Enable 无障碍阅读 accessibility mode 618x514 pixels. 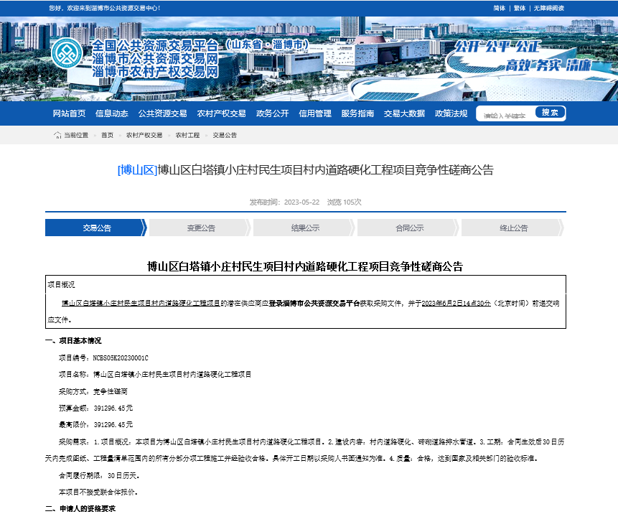tap(548, 8)
